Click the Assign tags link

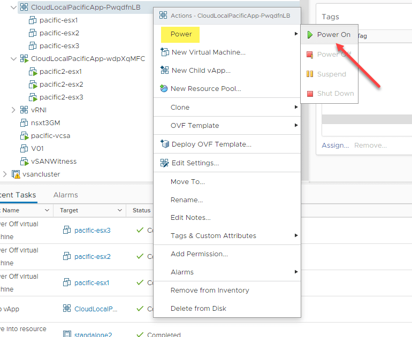coord(335,145)
